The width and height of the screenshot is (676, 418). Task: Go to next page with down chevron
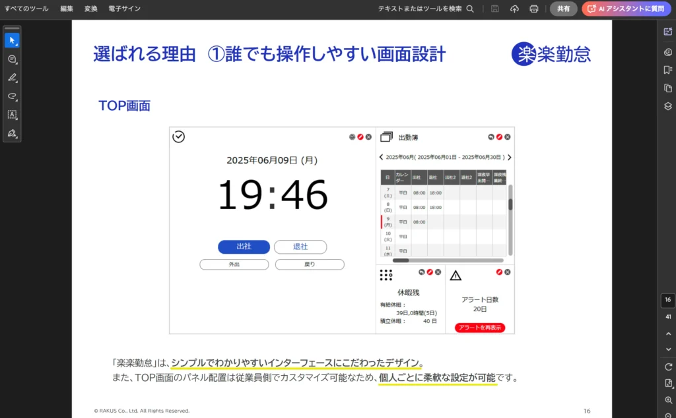pos(668,349)
